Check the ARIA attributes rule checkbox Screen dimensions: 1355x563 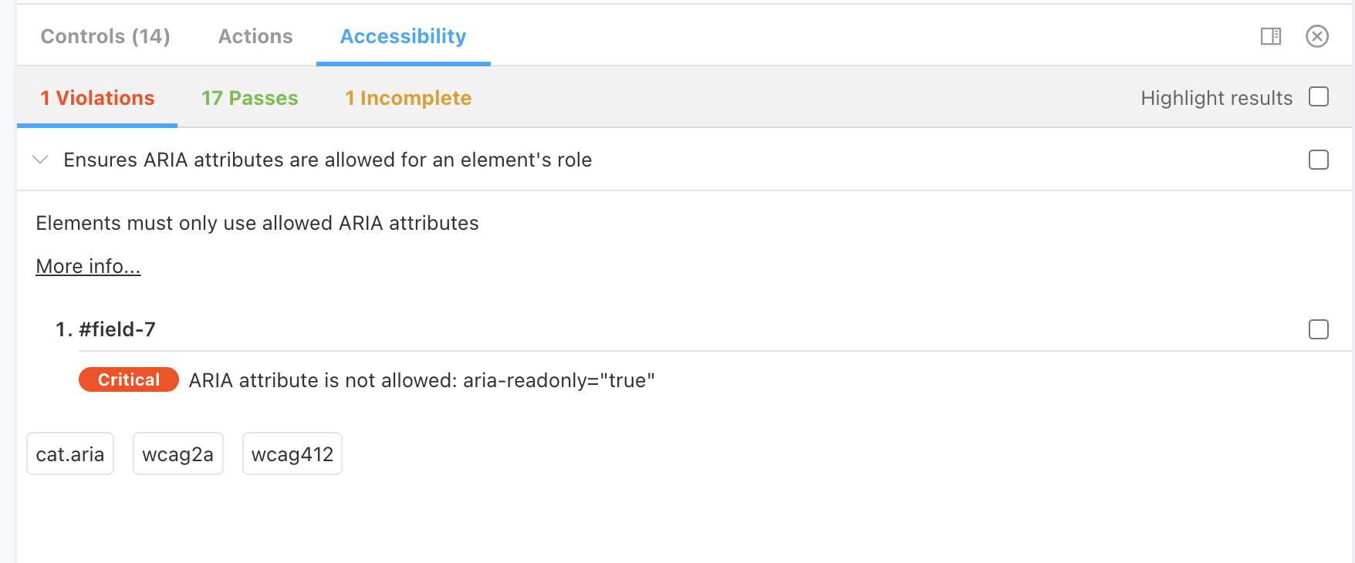(1320, 160)
